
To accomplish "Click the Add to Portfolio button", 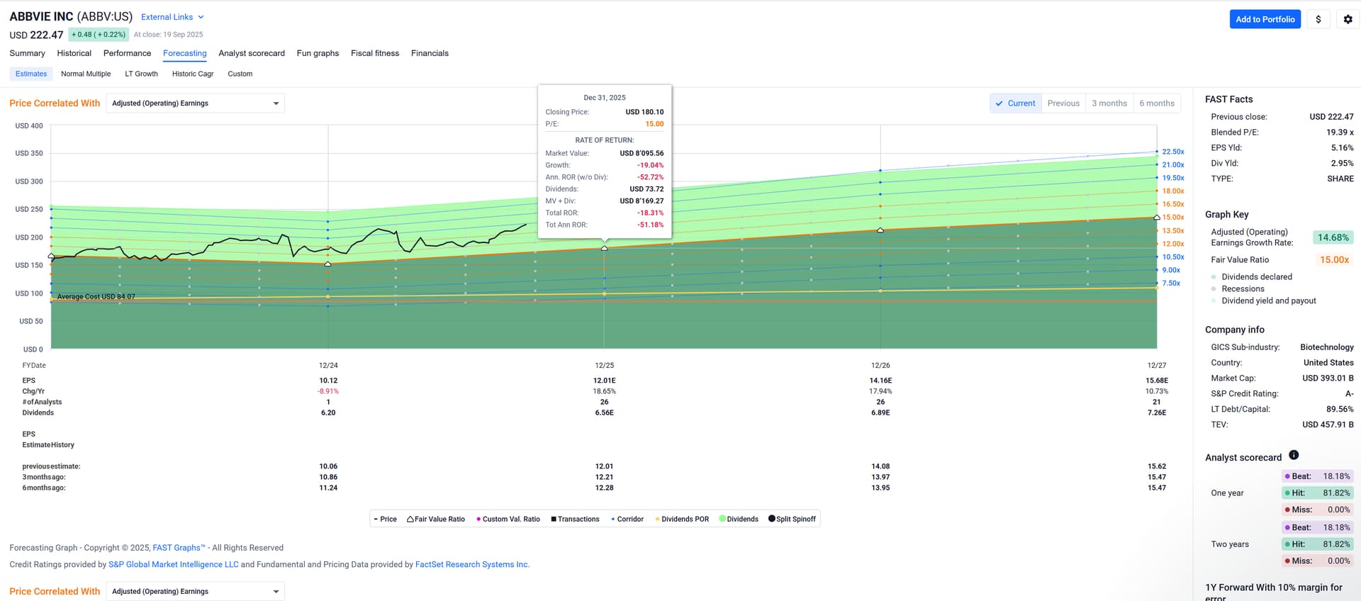I will click(x=1265, y=19).
